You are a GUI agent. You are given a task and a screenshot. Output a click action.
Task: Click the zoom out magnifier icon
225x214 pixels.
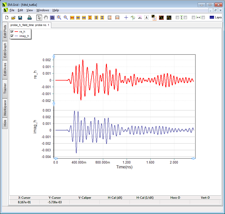pos(66,18)
